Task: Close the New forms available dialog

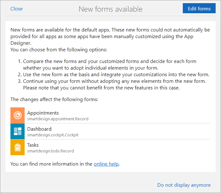Action: point(16,9)
